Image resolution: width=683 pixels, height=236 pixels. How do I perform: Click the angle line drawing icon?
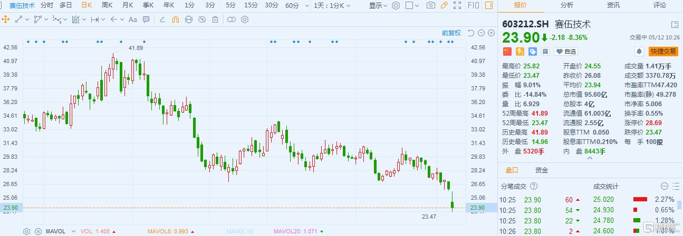[162, 19]
